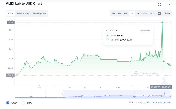Image resolution: width=176 pixels, height=109 pixels.
Task: Click the 18 4月 '23 14:00:00 crosshair label
Action: tap(161, 87)
